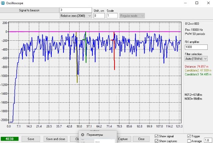Open the Regular mode dropdown
The width and height of the screenshot is (213, 143).
pyautogui.click(x=132, y=16)
